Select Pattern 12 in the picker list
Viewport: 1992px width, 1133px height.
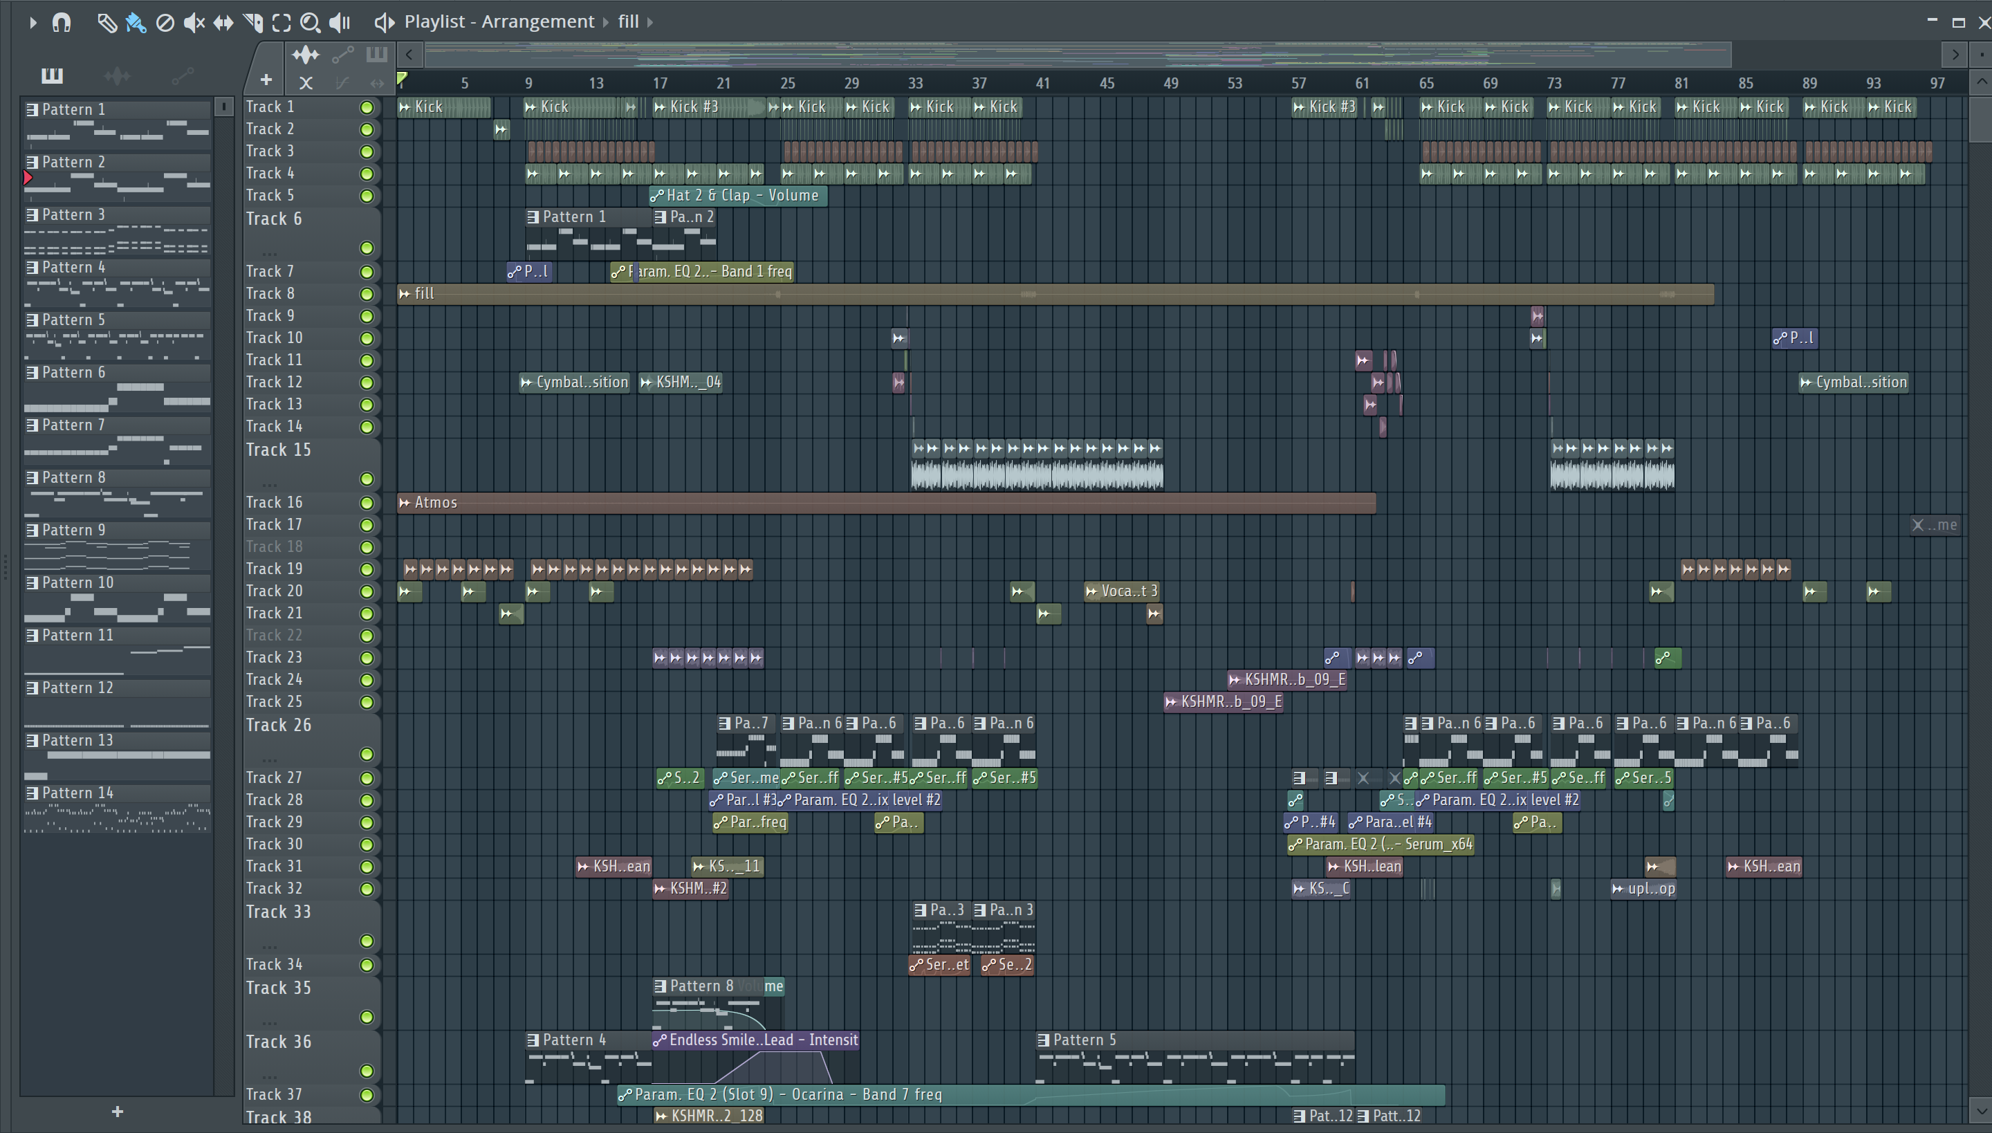pyautogui.click(x=117, y=703)
